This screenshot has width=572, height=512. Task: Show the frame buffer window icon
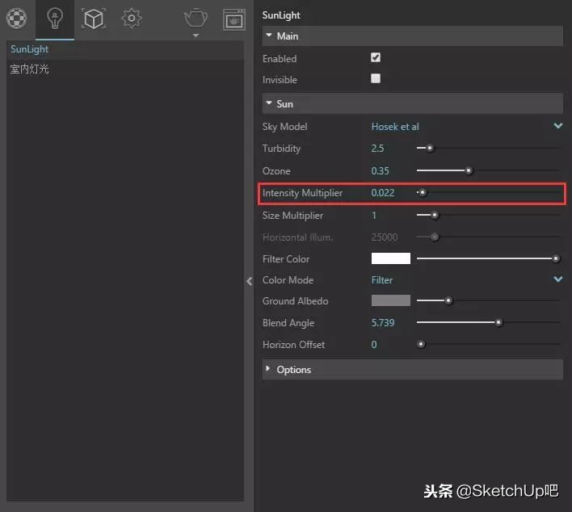coord(233,19)
